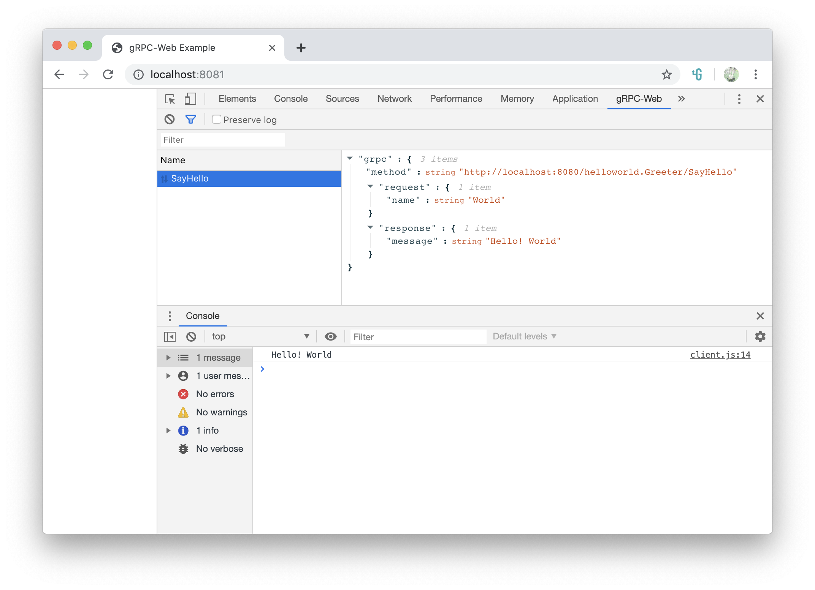815x590 pixels.
Task: Click the Filter input field
Action: [x=222, y=140]
